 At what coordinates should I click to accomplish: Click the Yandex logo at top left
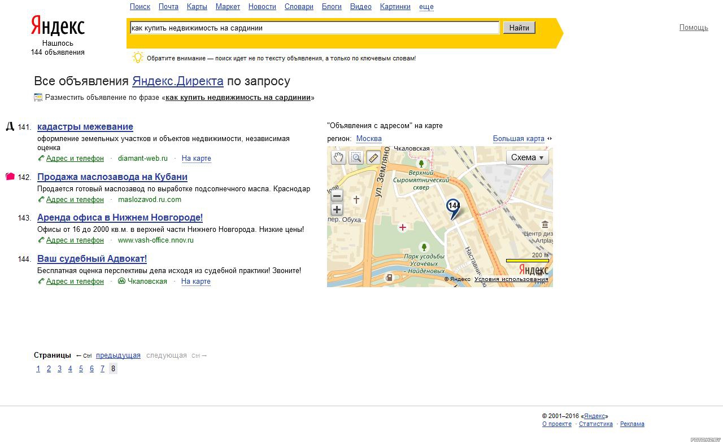[58, 26]
